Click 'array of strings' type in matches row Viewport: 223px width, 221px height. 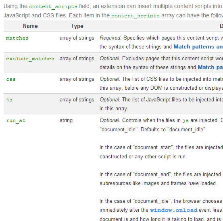click(x=77, y=38)
